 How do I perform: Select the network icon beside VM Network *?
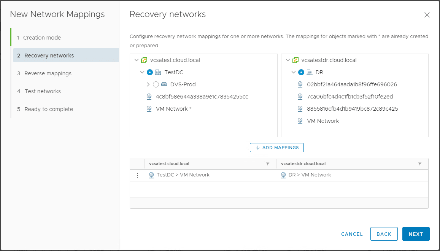coord(149,108)
